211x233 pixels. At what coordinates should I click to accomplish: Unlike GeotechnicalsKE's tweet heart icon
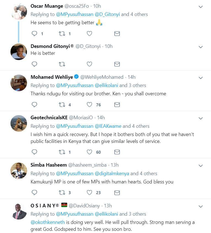tap(89, 152)
